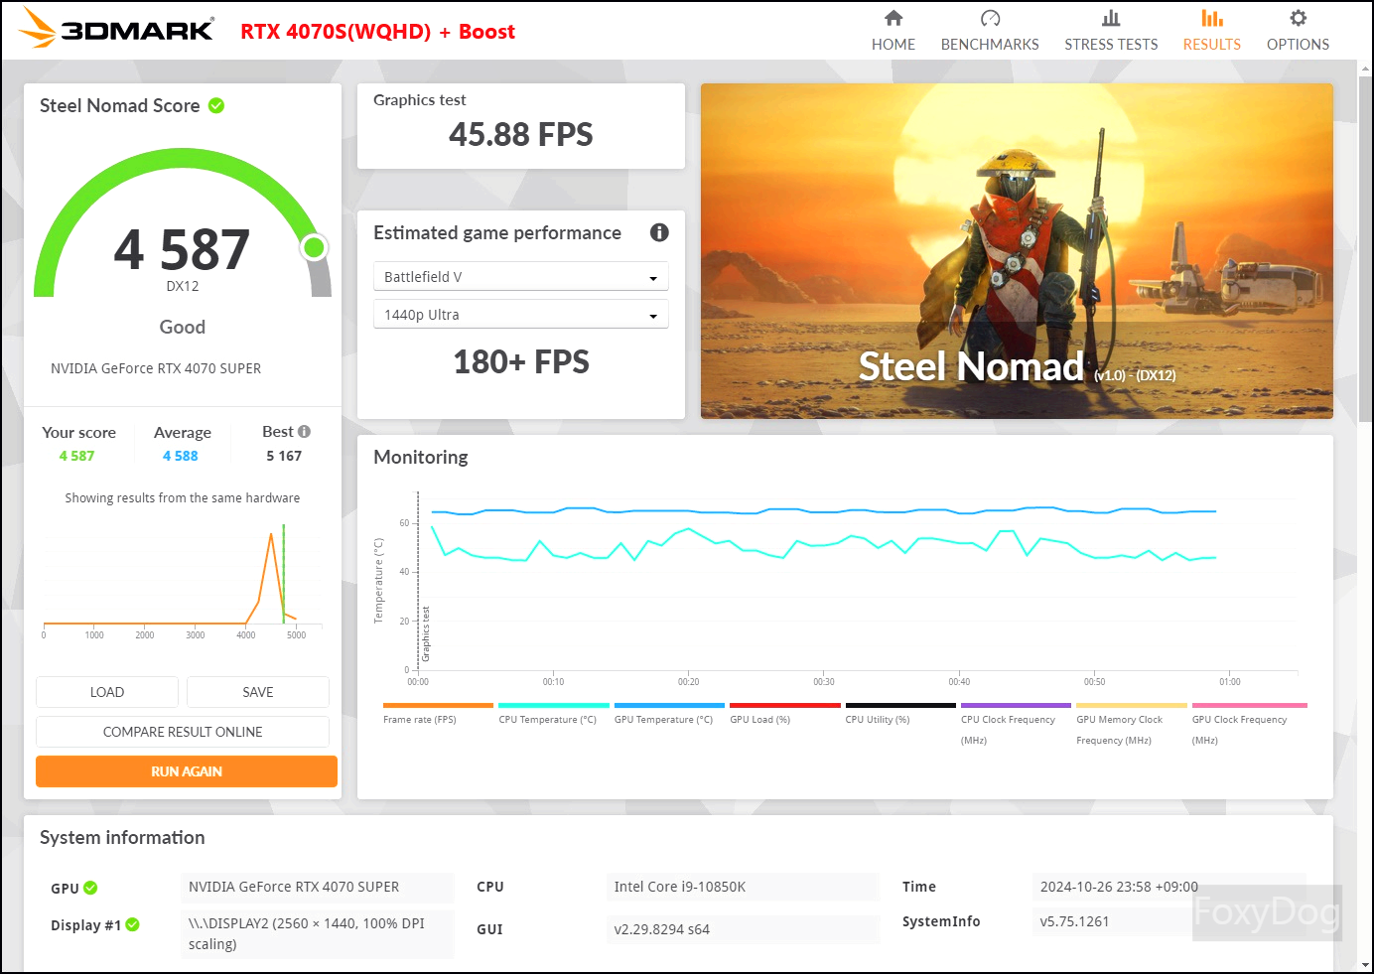Screen dimensions: 1374x974
Task: Switch to STRESS TESTS tab
Action: [x=1111, y=45]
